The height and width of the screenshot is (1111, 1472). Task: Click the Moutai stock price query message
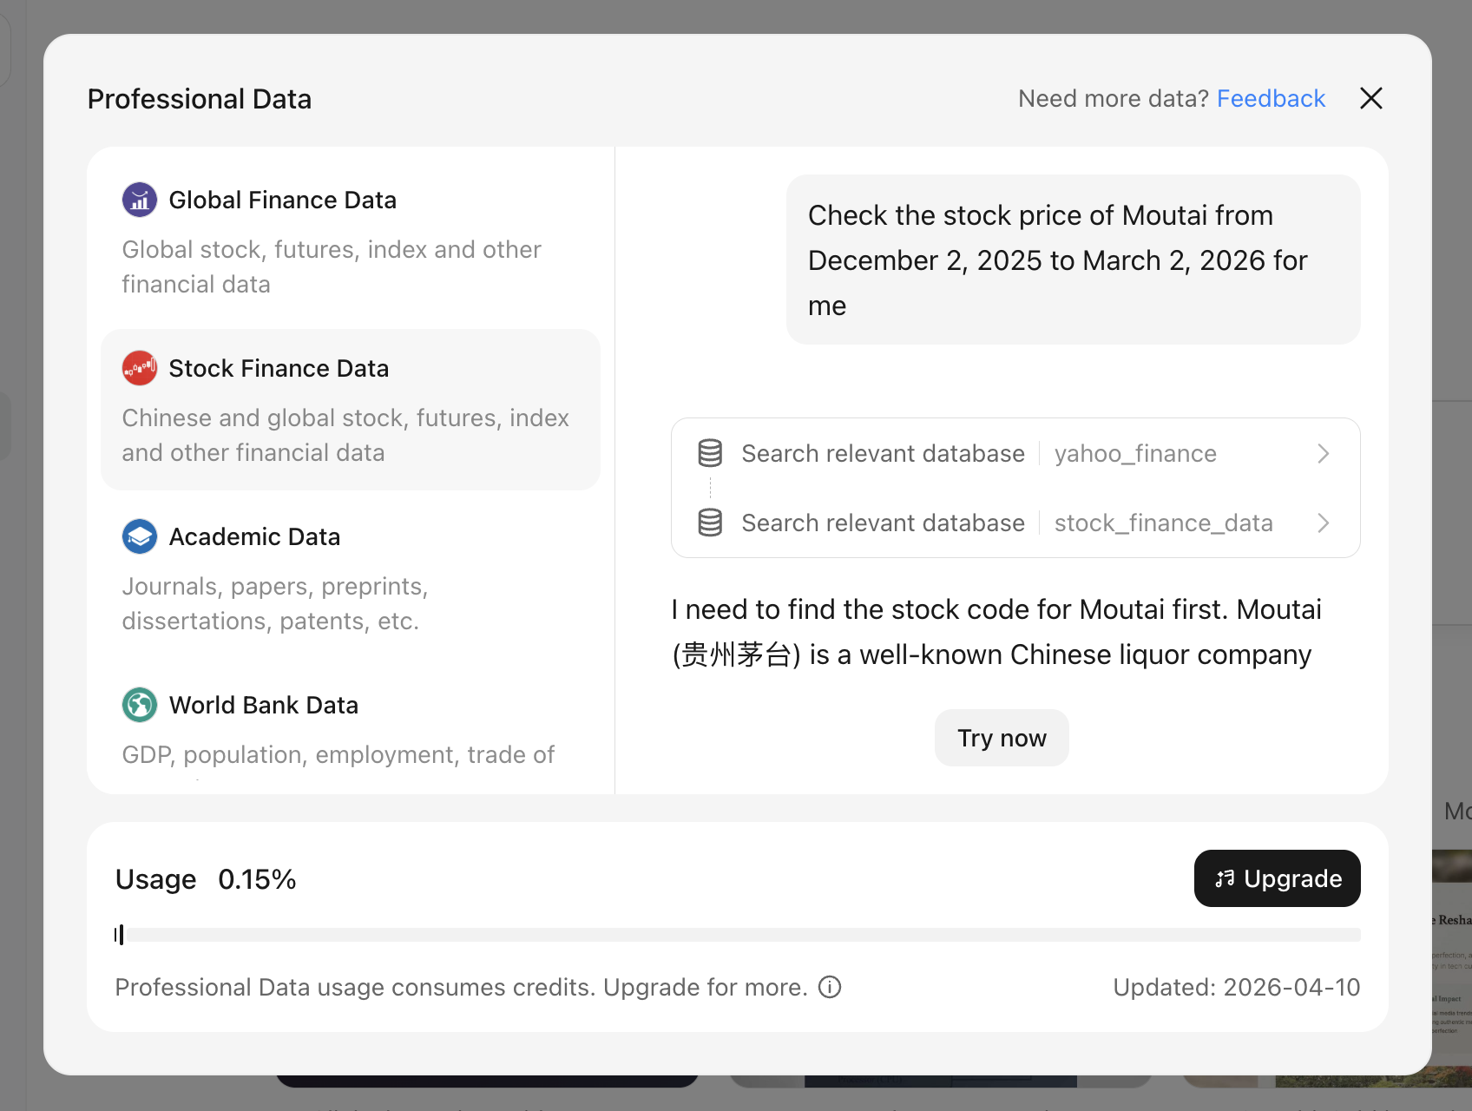[x=1073, y=260]
